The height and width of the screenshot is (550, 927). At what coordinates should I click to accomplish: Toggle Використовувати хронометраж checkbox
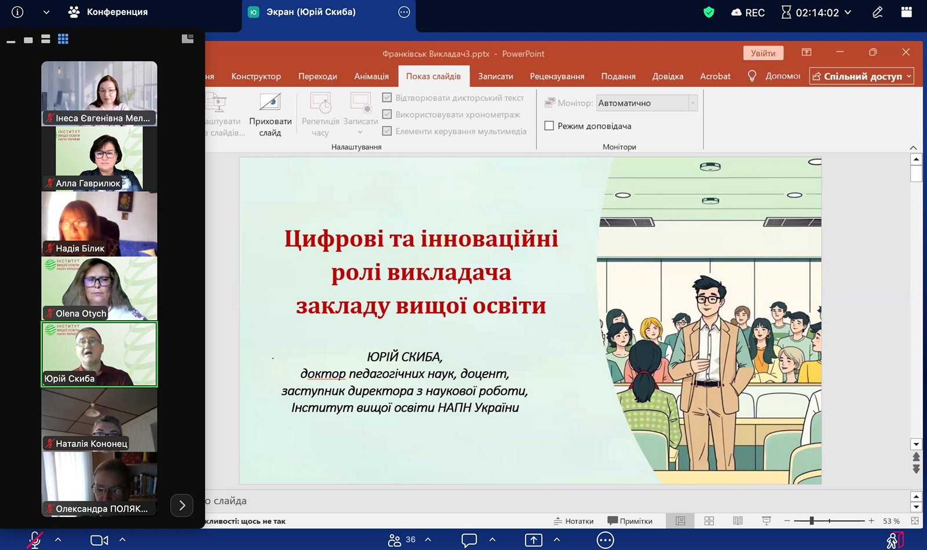[x=387, y=115]
